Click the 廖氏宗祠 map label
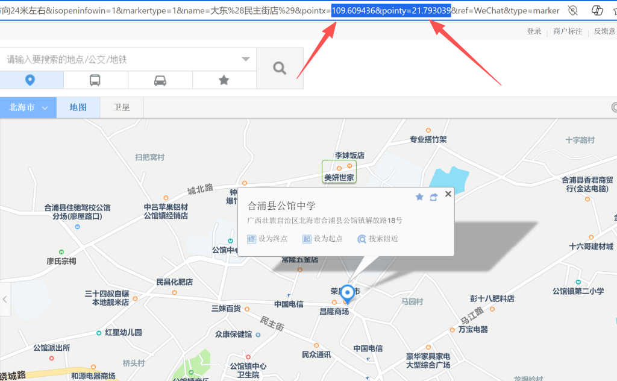The width and height of the screenshot is (617, 381). [x=61, y=261]
